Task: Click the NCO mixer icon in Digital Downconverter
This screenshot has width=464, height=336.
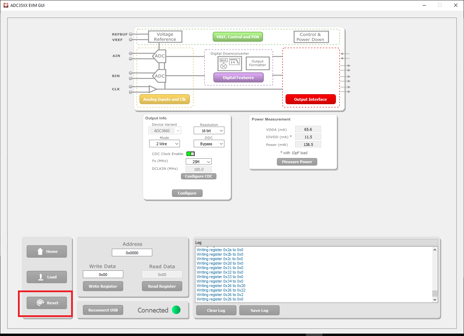Action: (223, 63)
